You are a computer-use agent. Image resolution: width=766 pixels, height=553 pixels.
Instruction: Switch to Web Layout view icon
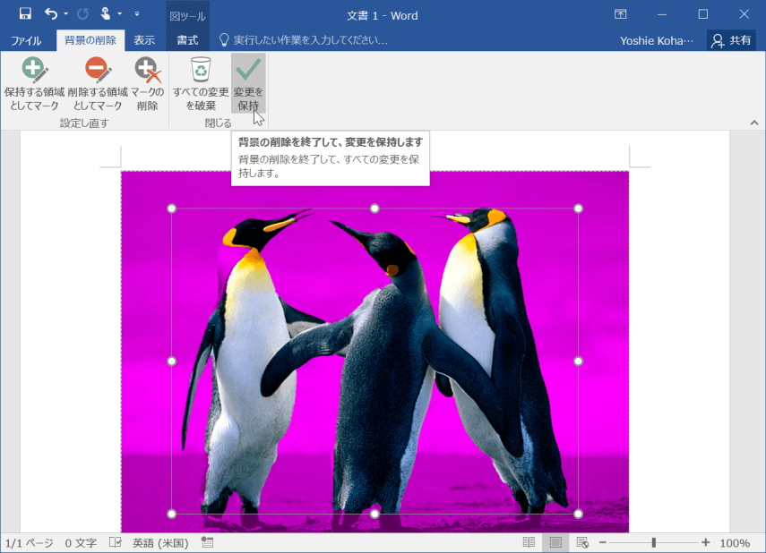point(582,542)
